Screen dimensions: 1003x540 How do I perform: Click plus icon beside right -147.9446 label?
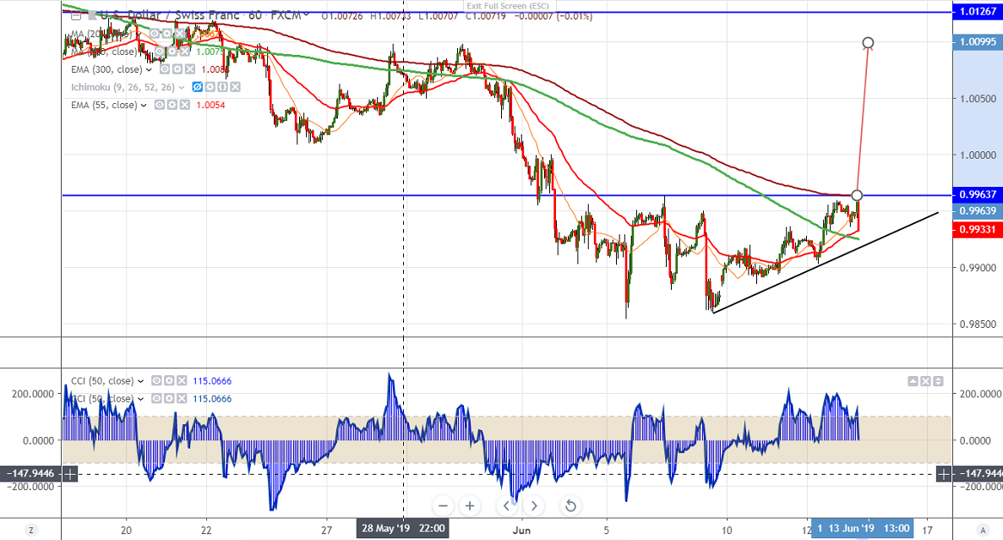944,474
